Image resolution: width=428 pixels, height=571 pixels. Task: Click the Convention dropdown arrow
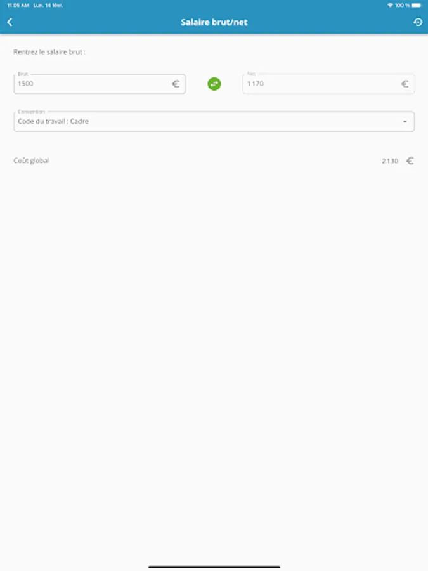click(x=405, y=122)
